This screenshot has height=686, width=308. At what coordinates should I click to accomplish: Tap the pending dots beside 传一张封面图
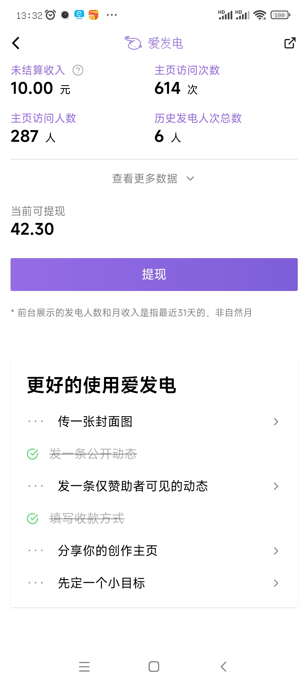[x=36, y=422]
